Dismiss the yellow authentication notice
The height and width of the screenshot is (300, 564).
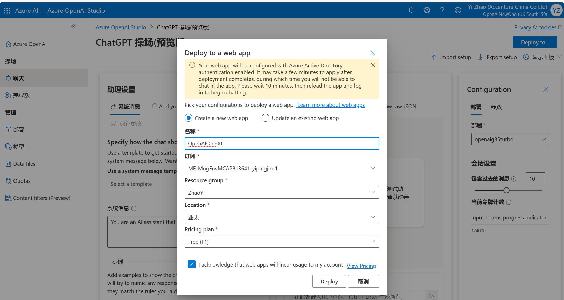[x=373, y=65]
